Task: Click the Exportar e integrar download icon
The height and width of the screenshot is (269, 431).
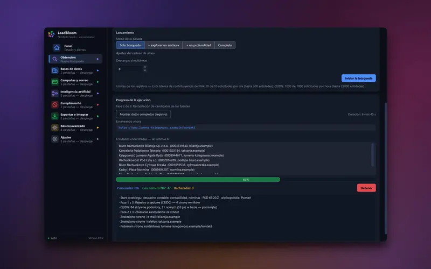Action: (55, 116)
